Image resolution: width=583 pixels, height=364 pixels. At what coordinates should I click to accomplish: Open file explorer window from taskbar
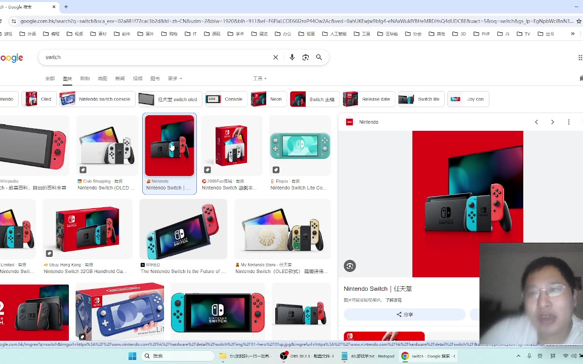(x=244, y=356)
